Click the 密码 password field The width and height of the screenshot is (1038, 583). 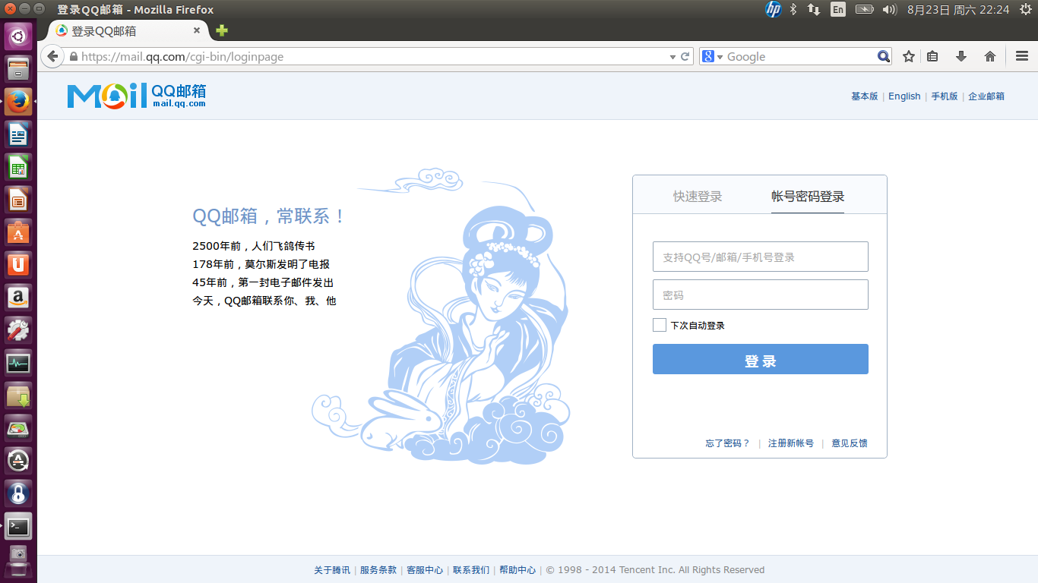tap(760, 295)
